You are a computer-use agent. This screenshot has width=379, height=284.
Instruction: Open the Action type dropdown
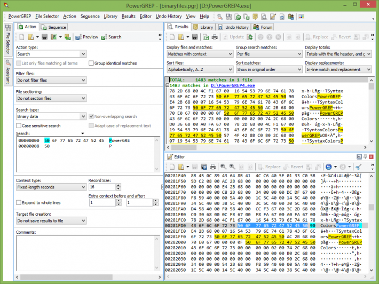click(x=51, y=54)
